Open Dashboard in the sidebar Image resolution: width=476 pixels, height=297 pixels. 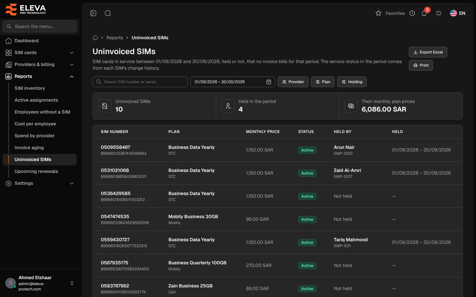pyautogui.click(x=40, y=41)
